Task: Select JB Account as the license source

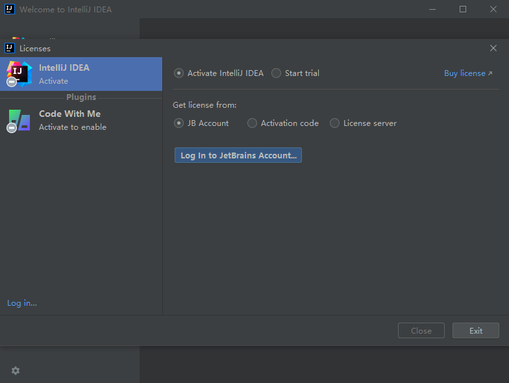Action: pyautogui.click(x=179, y=123)
